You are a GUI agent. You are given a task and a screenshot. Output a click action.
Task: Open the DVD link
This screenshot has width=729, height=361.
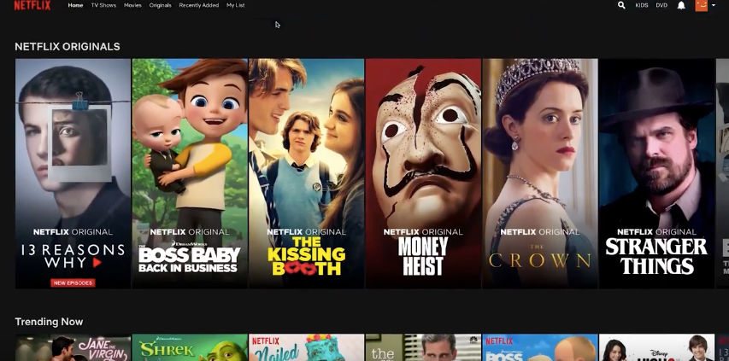661,6
